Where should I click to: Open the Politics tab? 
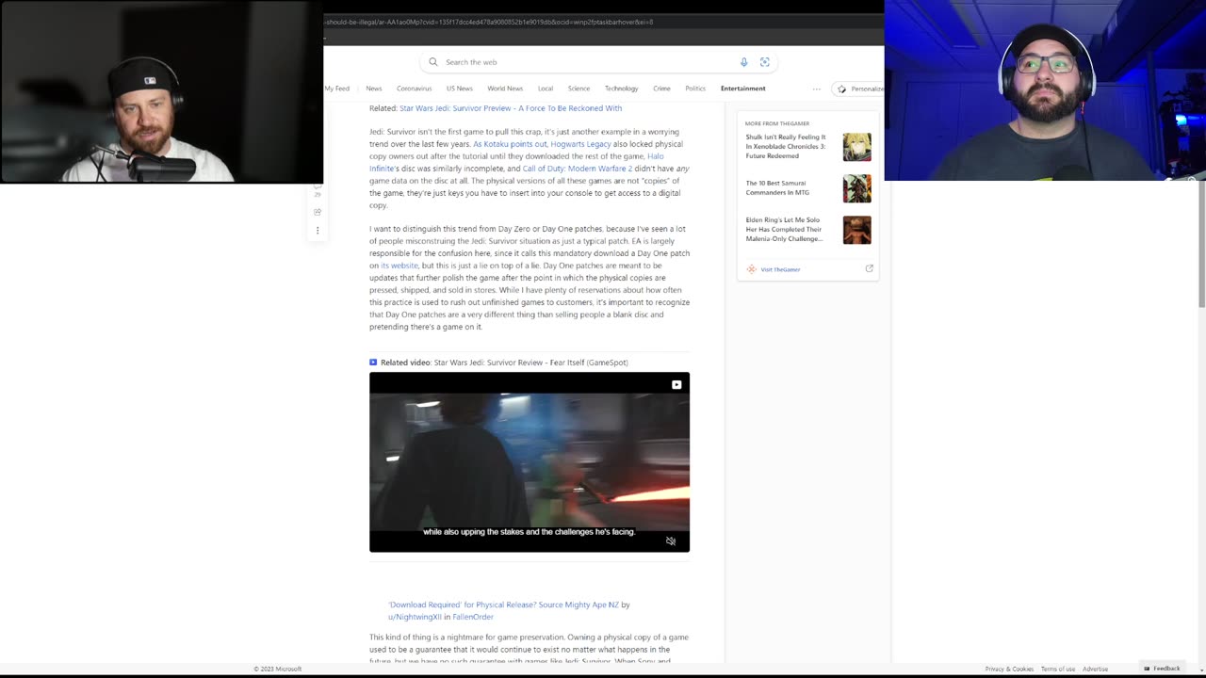tap(695, 89)
